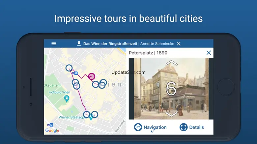Screen dimensions: 257x144
Task: Tap the tour title Das Wien der Ringstraßenzeit
Action: point(110,44)
